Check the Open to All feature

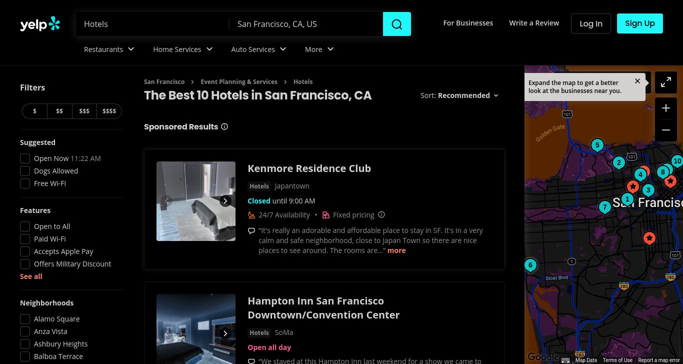[25, 226]
